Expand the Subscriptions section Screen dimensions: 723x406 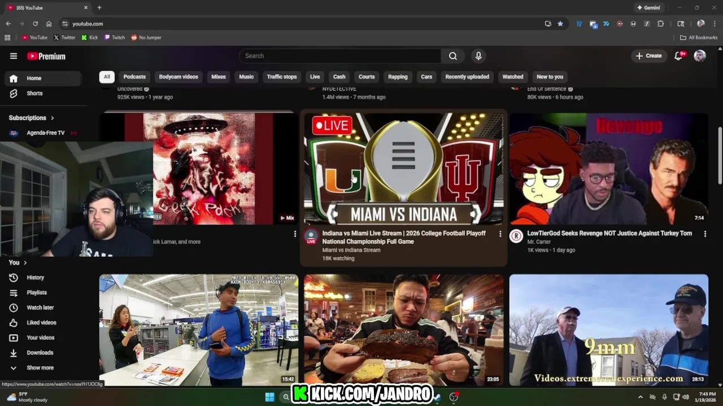tap(31, 118)
